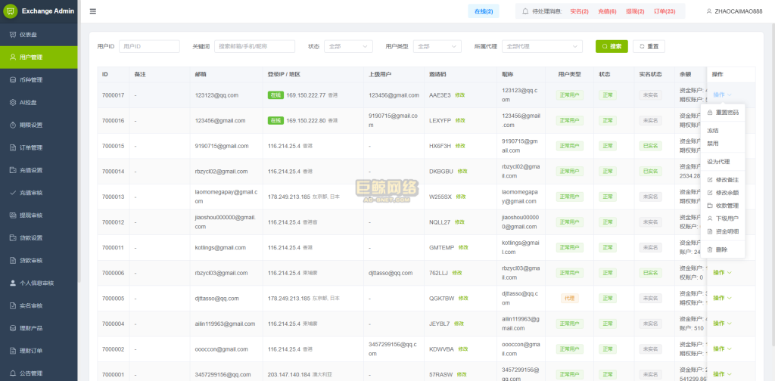Open the 用户类型 filter dropdown

(437, 46)
